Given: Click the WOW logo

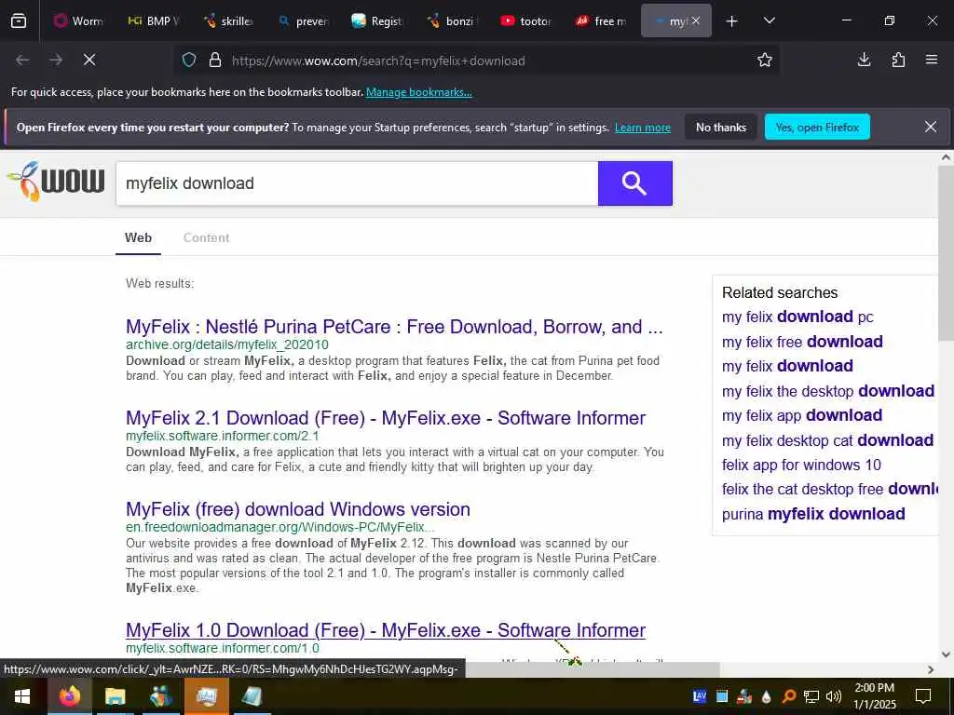Looking at the screenshot, I should coord(56,182).
